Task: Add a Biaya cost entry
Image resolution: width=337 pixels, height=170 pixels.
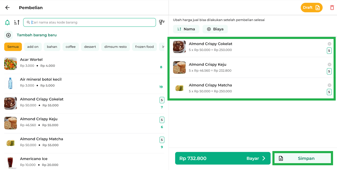Action: pyautogui.click(x=215, y=29)
